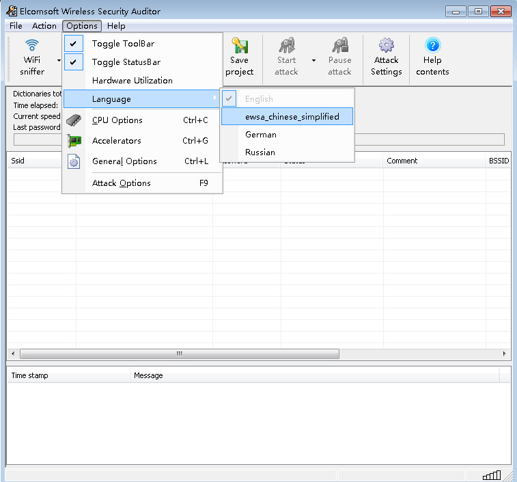Click the Accelerators card icon in the menu
The image size is (517, 482).
[x=74, y=141]
